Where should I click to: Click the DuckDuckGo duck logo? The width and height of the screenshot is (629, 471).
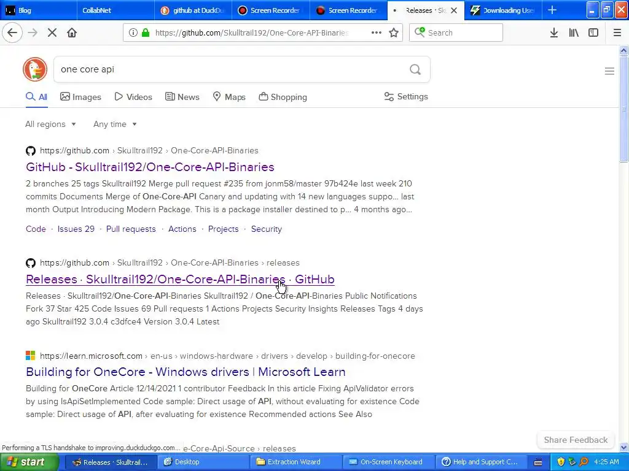click(x=35, y=69)
